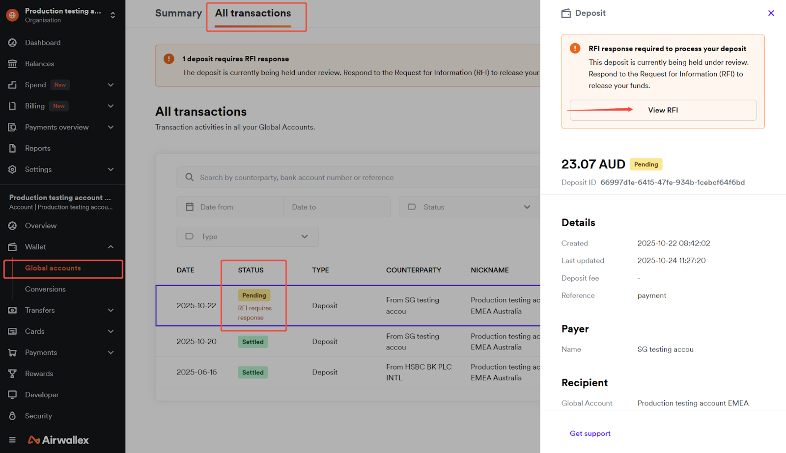Open the organisation switcher arrows
786x453 pixels.
(113, 15)
